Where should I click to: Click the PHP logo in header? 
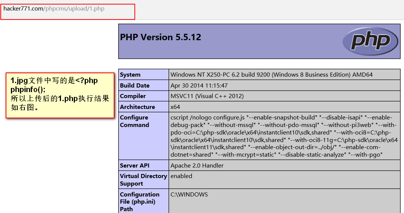370,41
